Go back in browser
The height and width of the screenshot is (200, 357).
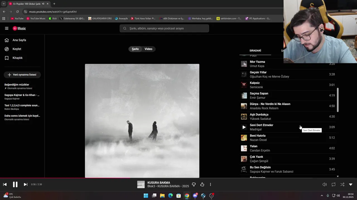(4, 12)
